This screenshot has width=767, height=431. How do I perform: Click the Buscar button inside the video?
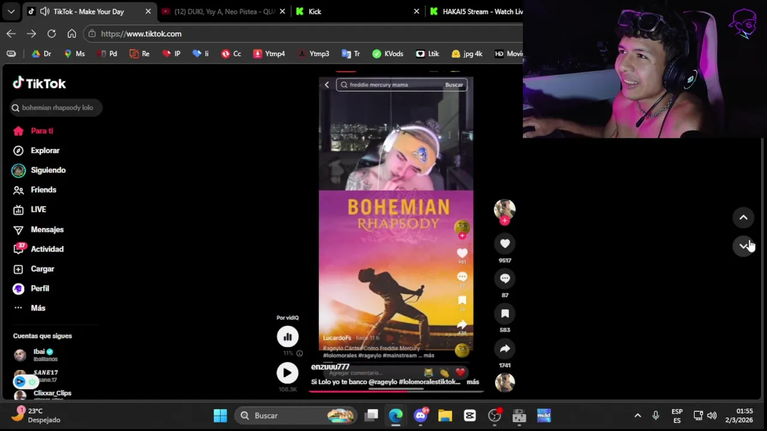[454, 85]
